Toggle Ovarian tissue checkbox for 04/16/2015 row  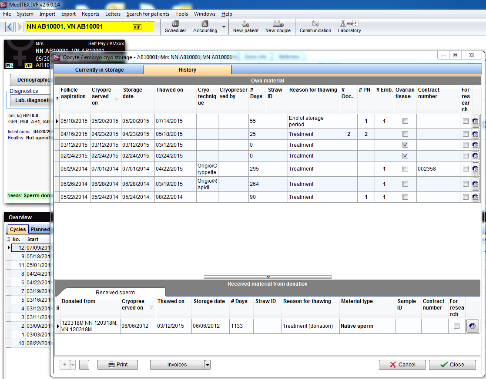coord(405,134)
